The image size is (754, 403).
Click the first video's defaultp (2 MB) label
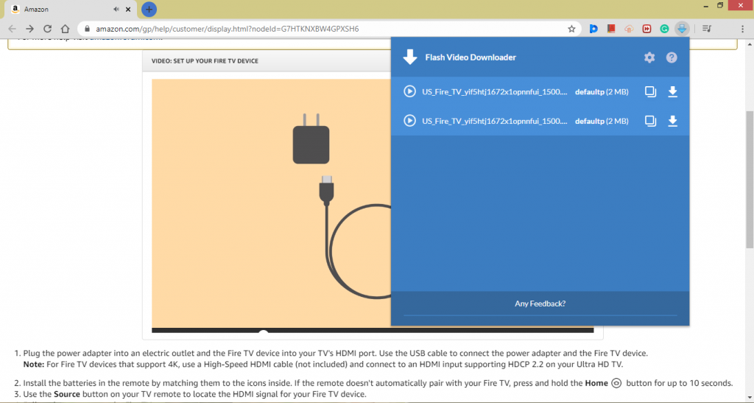[602, 92]
